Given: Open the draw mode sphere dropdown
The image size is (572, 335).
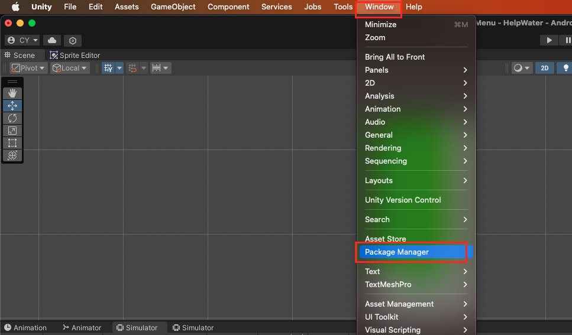Looking at the screenshot, I should 522,68.
